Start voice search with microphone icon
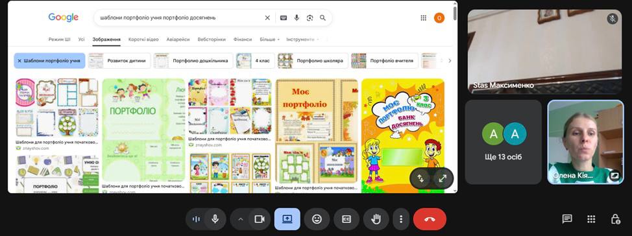Viewport: 632px width, 236px height. click(297, 18)
